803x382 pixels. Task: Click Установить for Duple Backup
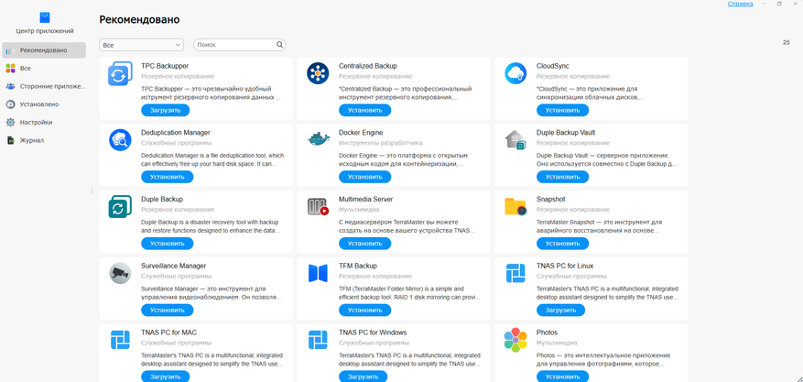pyautogui.click(x=167, y=244)
